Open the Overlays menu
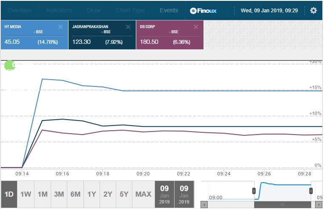This screenshot has height=209, width=324. pyautogui.click(x=20, y=10)
